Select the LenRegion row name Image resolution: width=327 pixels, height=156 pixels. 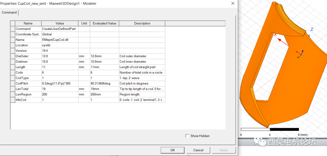coord(28,94)
